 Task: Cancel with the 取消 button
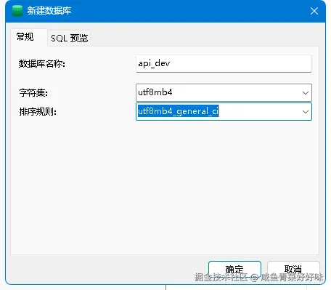point(293,269)
